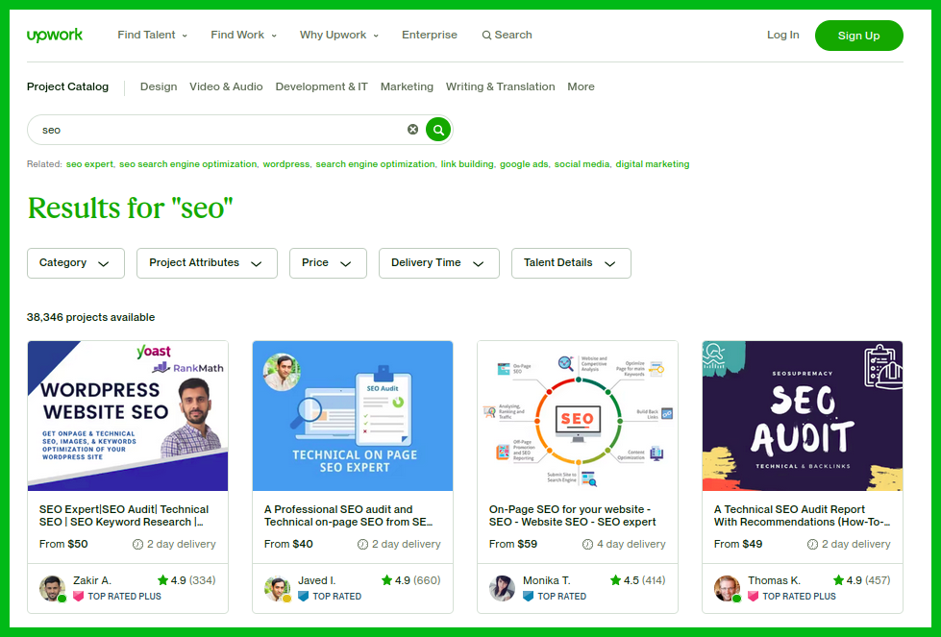Click freelancer name Monika T.
Screen dimensions: 941x637
click(547, 580)
